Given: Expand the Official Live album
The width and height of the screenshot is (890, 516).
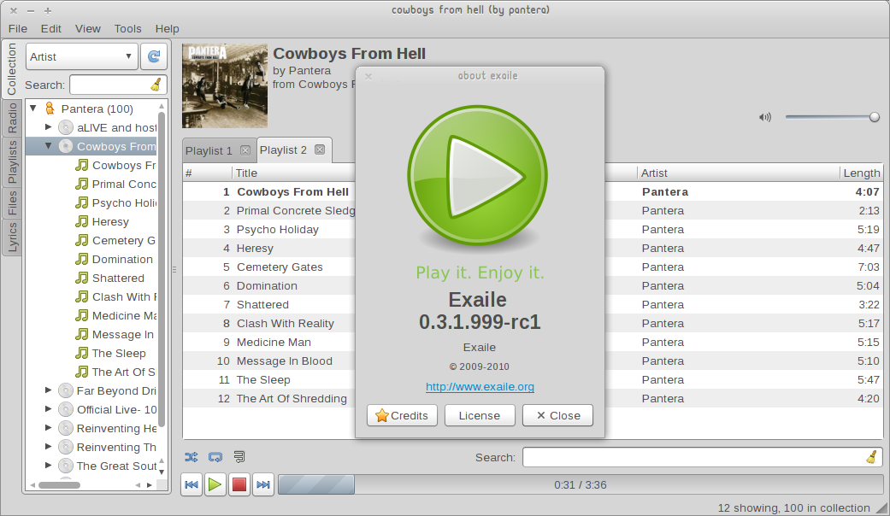Looking at the screenshot, I should (48, 409).
